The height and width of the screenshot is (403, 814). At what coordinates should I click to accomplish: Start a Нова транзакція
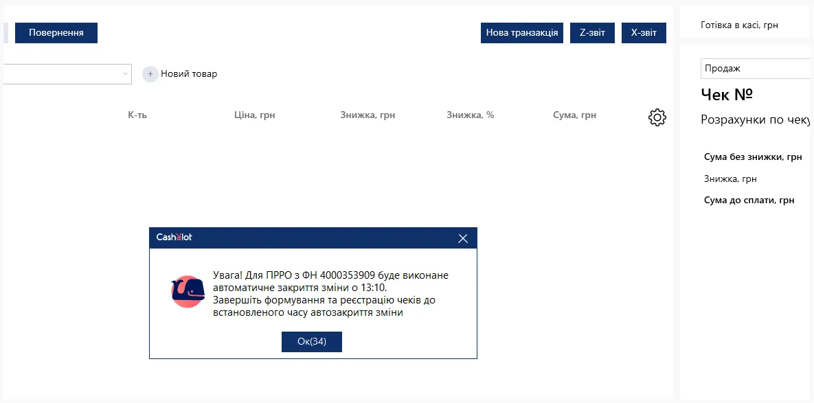[522, 33]
